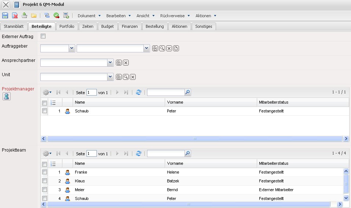
Task: Tick the select-all checkbox in Projektmanager header
Action: pyautogui.click(x=44, y=103)
